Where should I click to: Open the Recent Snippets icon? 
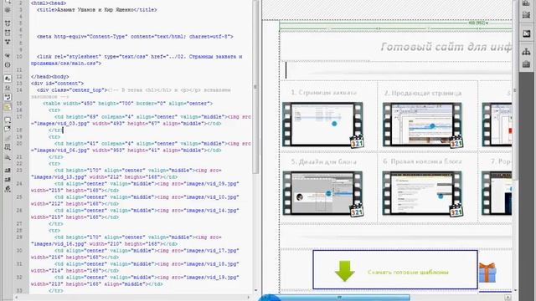8,147
